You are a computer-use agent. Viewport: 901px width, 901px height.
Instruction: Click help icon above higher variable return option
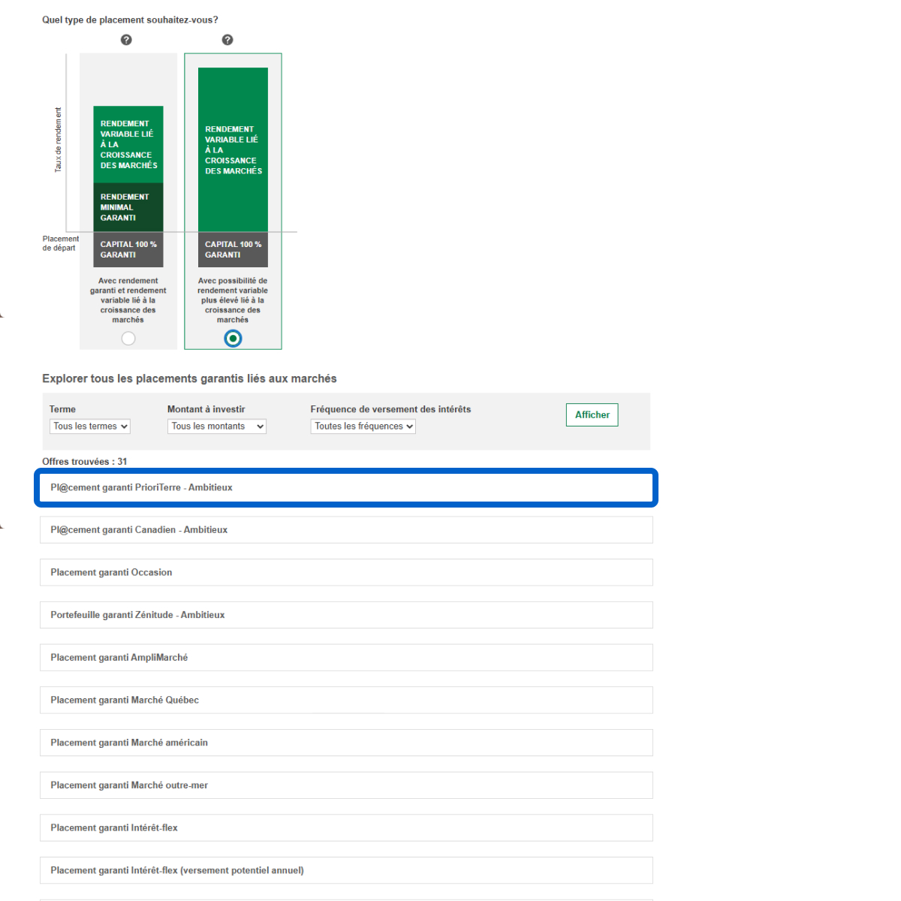coord(228,40)
